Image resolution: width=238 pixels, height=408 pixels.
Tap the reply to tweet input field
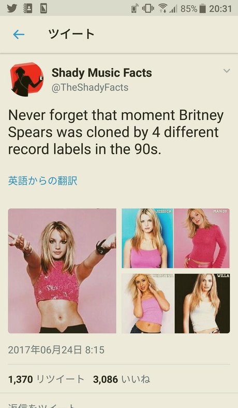(x=119, y=405)
